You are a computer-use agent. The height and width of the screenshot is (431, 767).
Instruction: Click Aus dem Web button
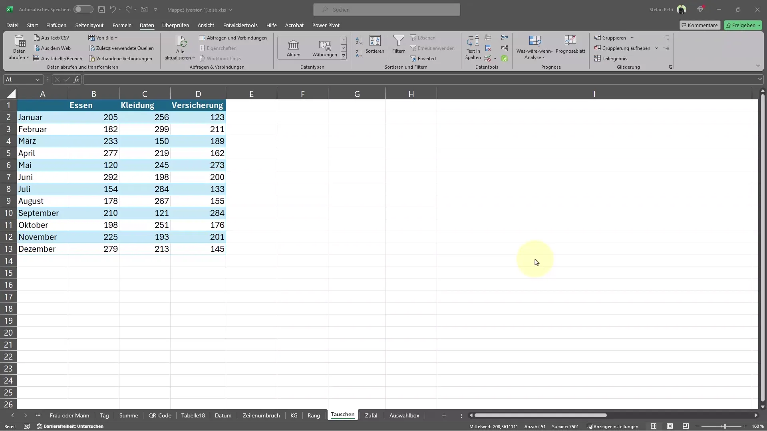coord(52,48)
